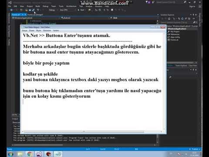Click the Solution Explorer Refresh icon
Viewport: 209px width, 157px height.
coord(182,19)
